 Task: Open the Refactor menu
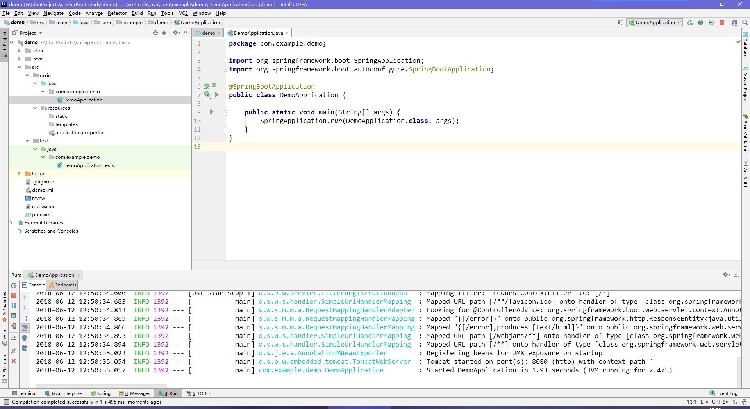[x=117, y=13]
